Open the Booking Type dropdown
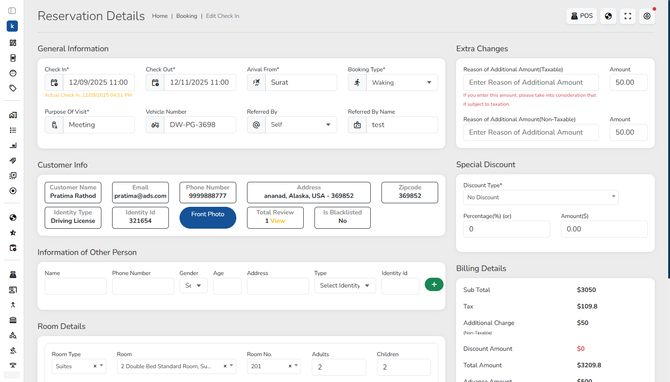This screenshot has width=670, height=382. tap(402, 82)
